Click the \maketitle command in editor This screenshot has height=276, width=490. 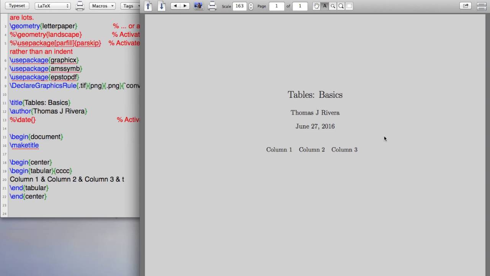tap(24, 145)
